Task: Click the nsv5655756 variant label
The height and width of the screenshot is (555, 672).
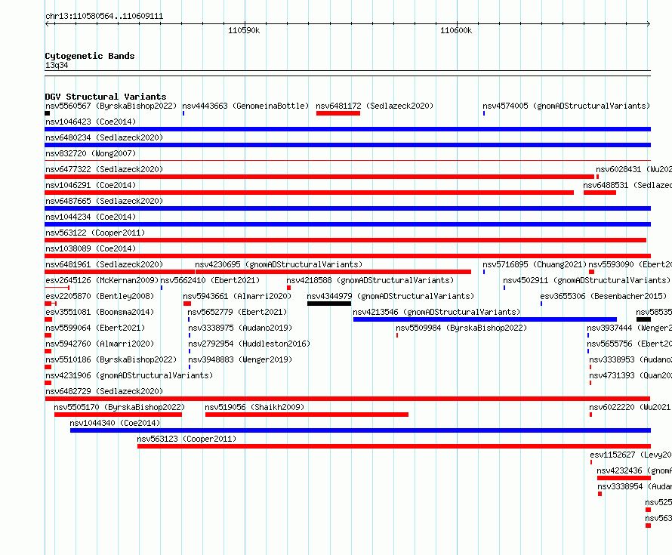Action: pyautogui.click(x=629, y=344)
